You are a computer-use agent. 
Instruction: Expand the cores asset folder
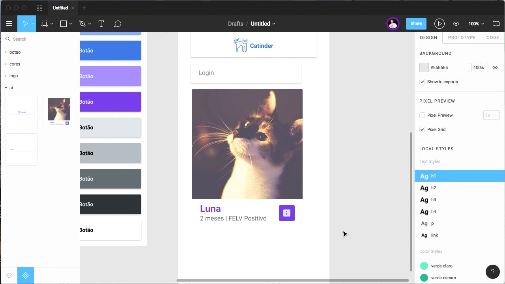click(6, 64)
